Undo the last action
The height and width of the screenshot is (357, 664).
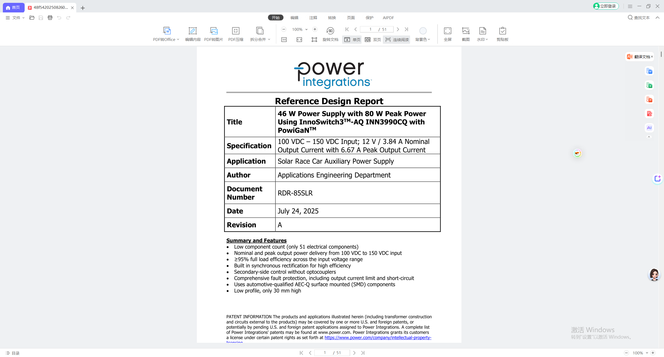pos(59,18)
